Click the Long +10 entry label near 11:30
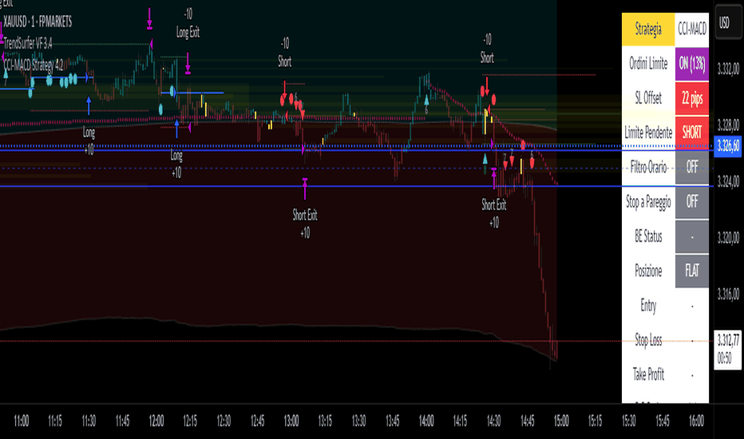Screen dimensions: 744x439 (89, 141)
